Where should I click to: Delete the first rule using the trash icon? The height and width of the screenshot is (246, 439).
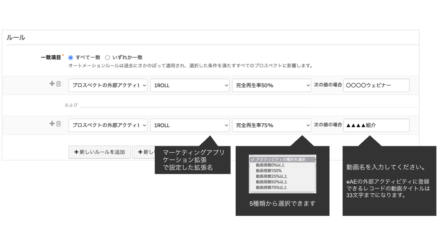tap(58, 84)
